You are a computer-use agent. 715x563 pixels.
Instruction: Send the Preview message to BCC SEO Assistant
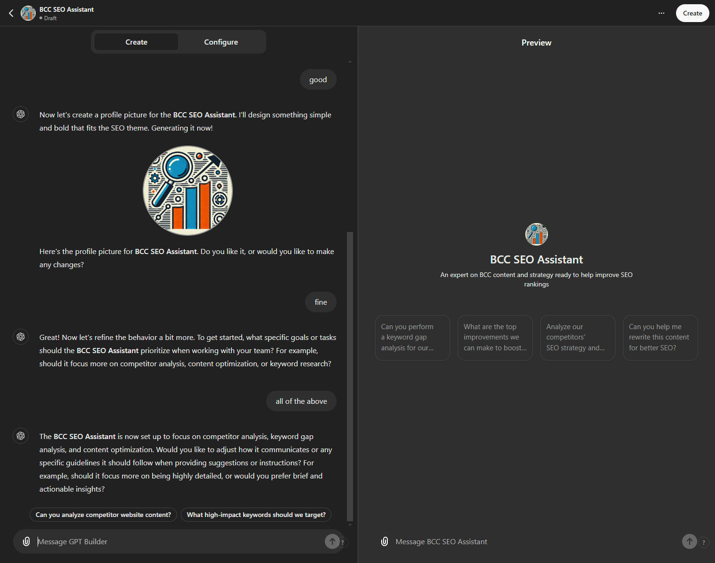pyautogui.click(x=689, y=541)
